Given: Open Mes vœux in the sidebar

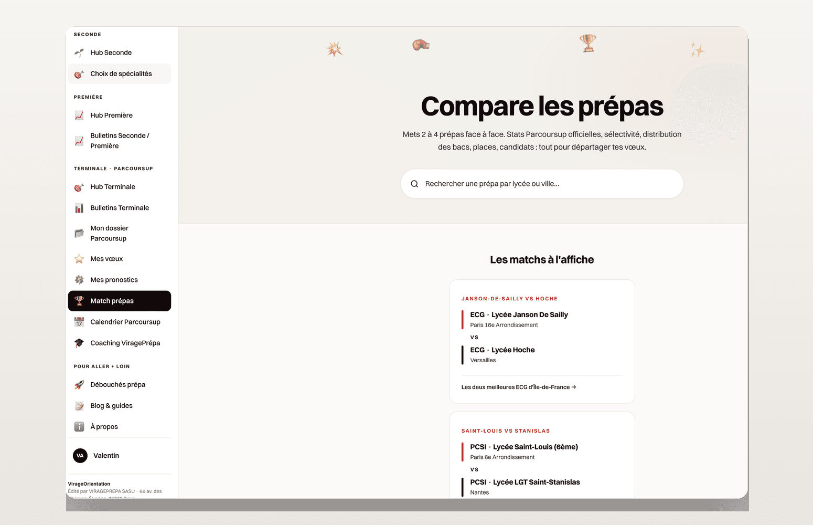Looking at the screenshot, I should point(120,259).
